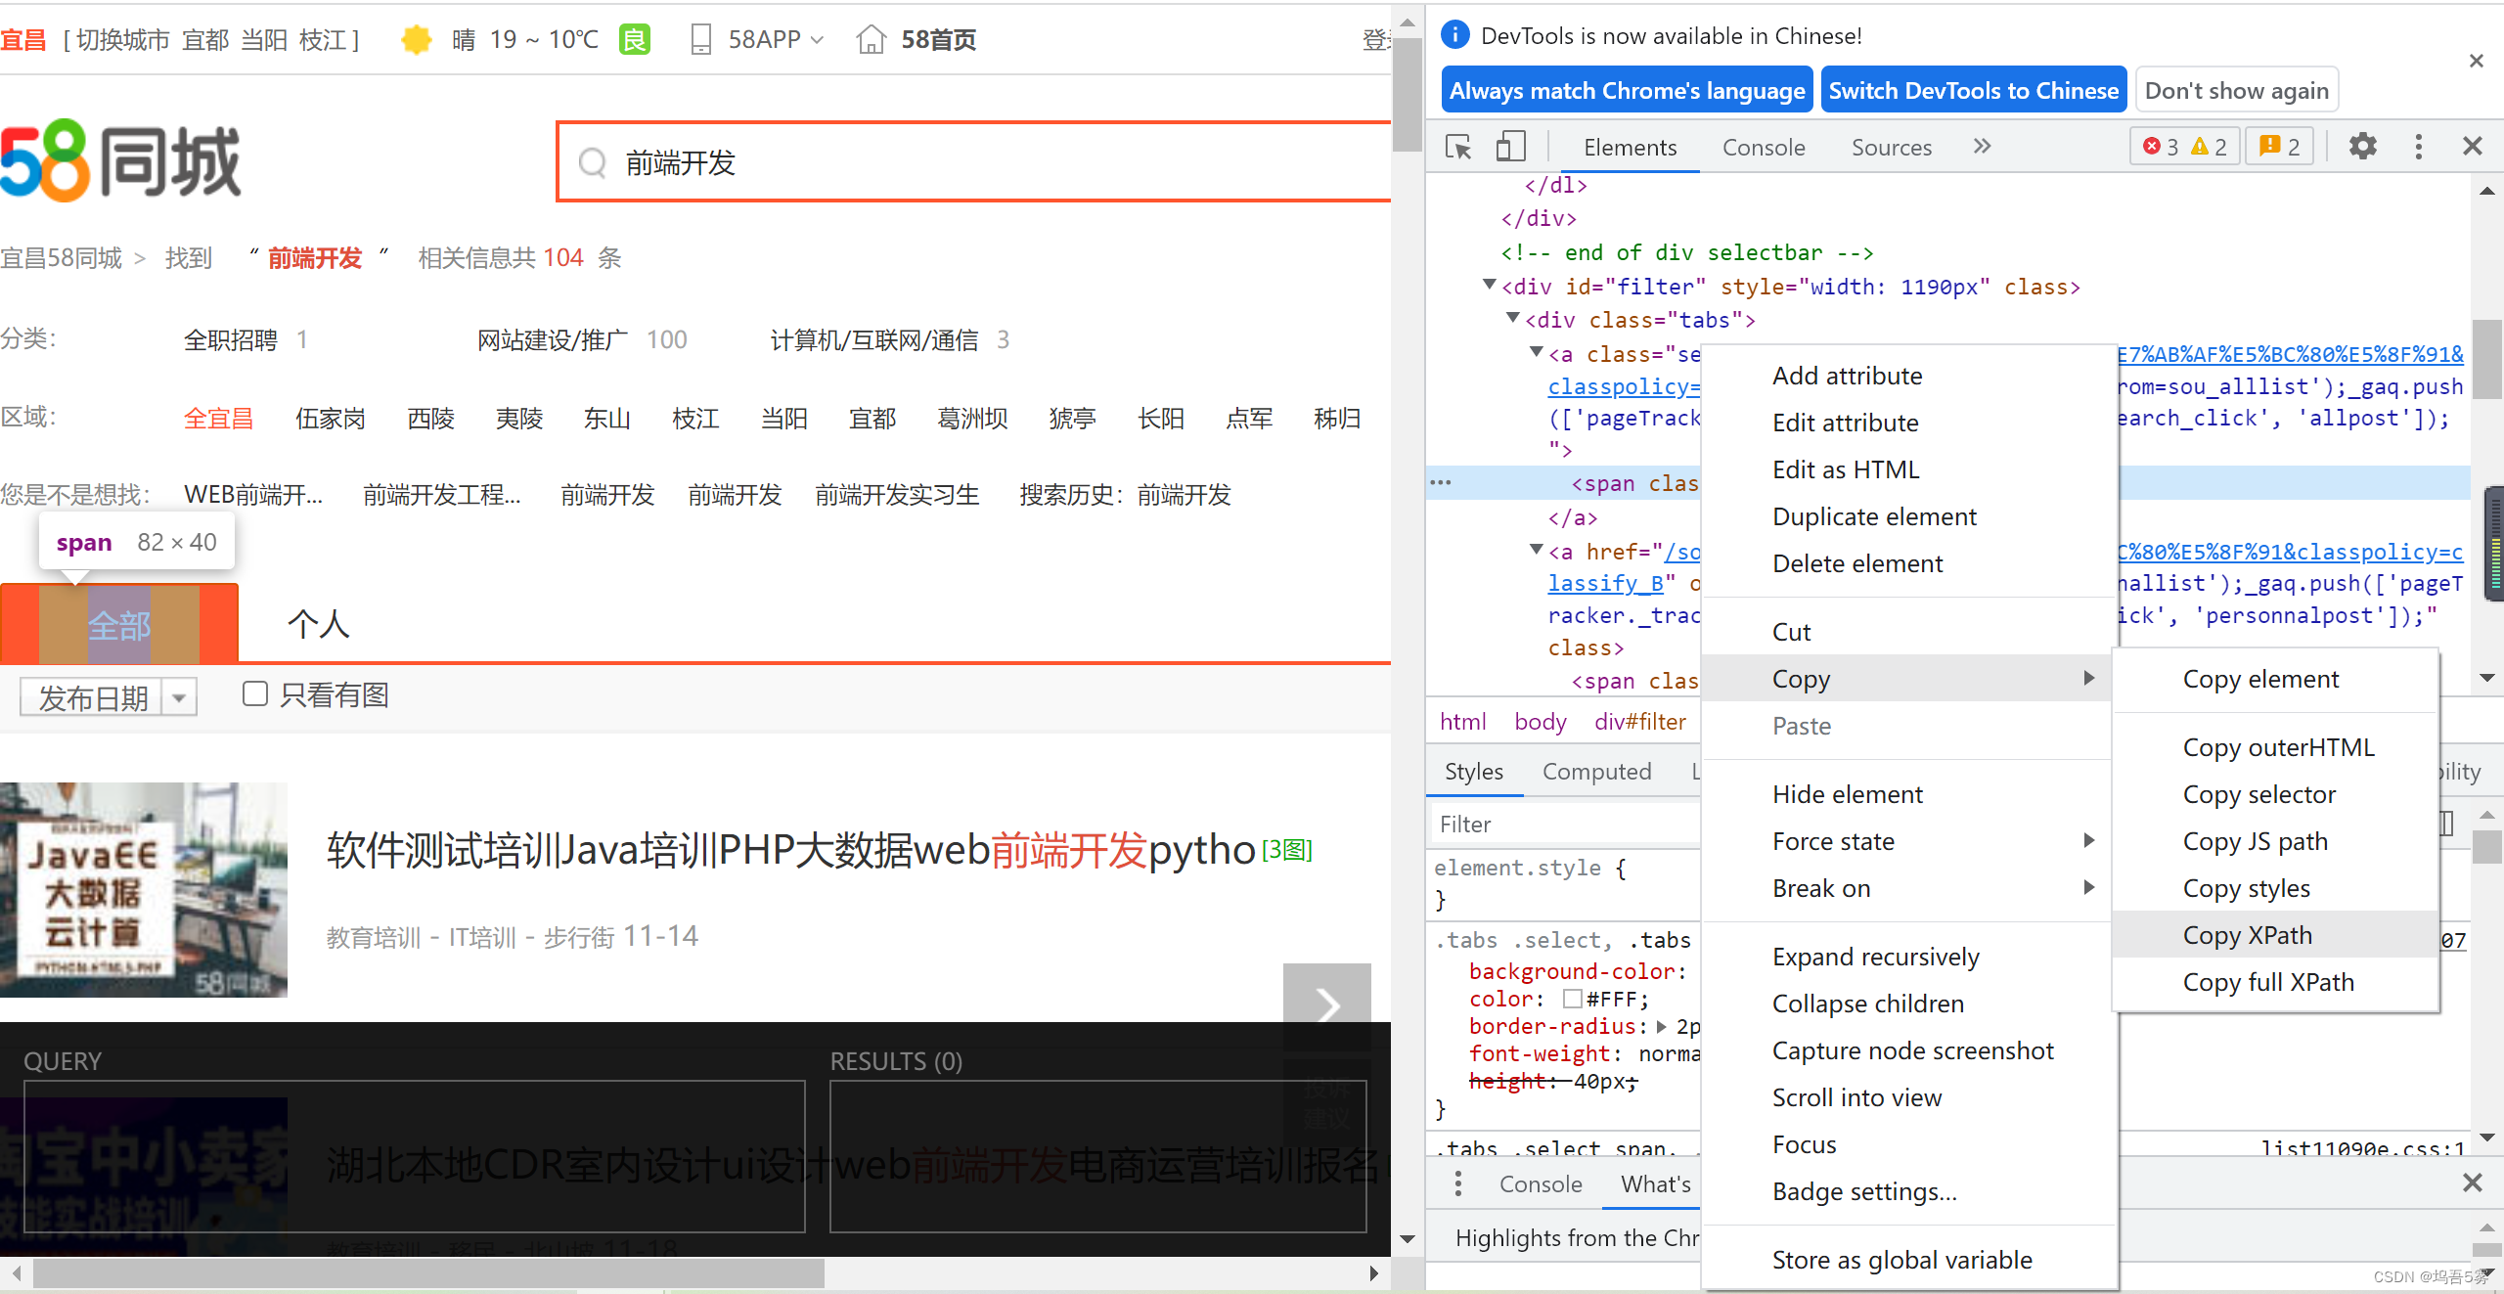Choose Copy XPath from submenu
The width and height of the screenshot is (2504, 1294).
pos(2247,935)
